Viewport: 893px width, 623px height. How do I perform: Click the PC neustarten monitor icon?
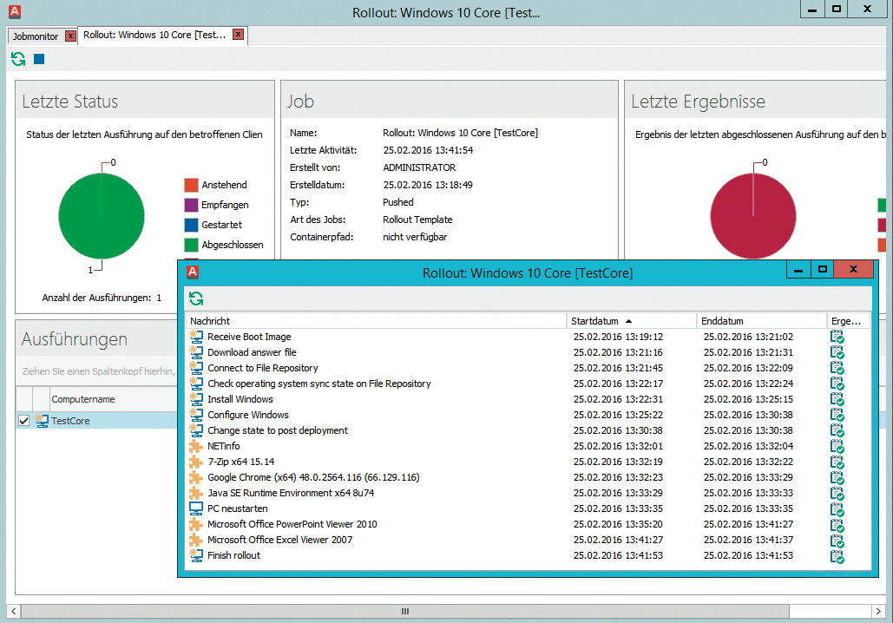pyautogui.click(x=196, y=508)
